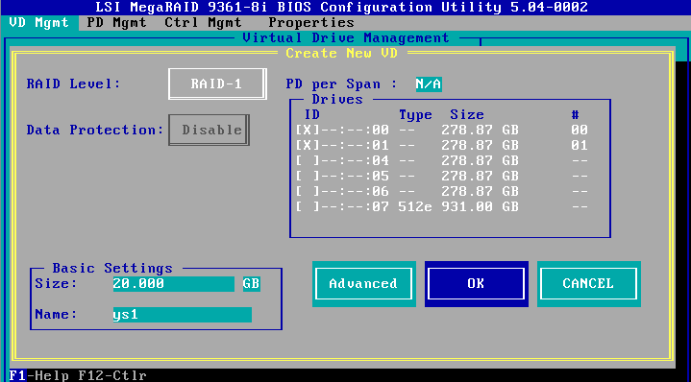
Task: Enable drive 06 checkbox
Action: (307, 191)
